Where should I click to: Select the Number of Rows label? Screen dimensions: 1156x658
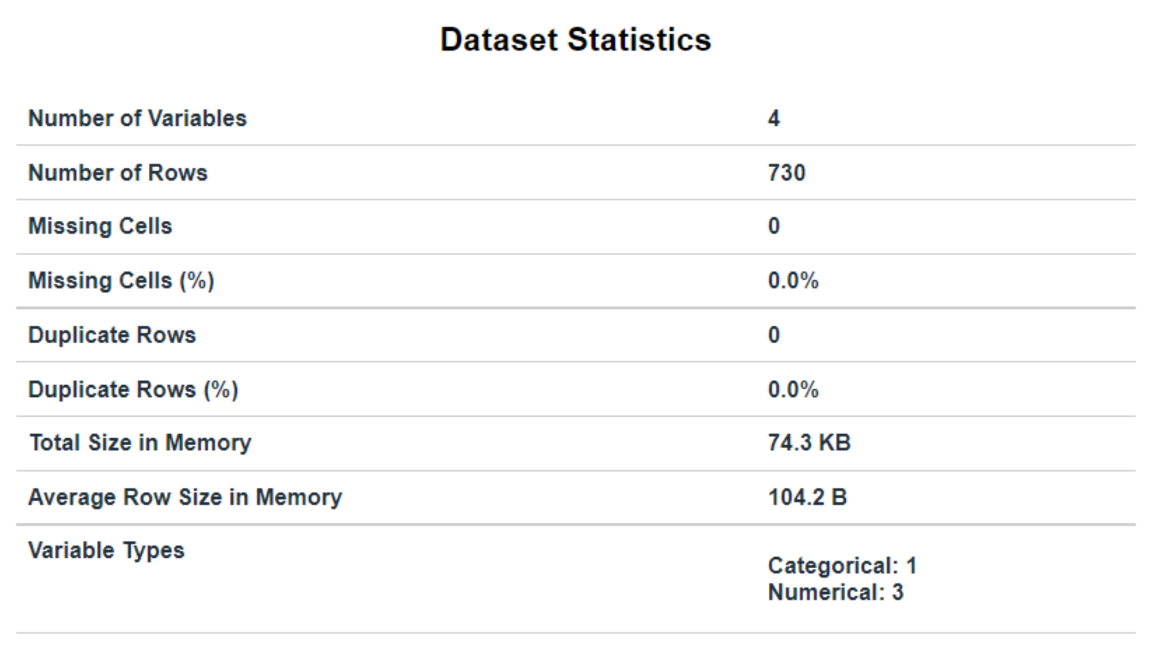click(x=118, y=173)
